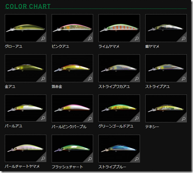
Task: Select the 金アユ lure thumbnail
Action: tap(26, 68)
